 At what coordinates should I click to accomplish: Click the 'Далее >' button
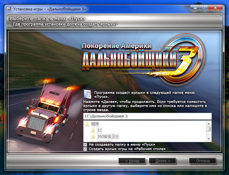tap(163, 161)
